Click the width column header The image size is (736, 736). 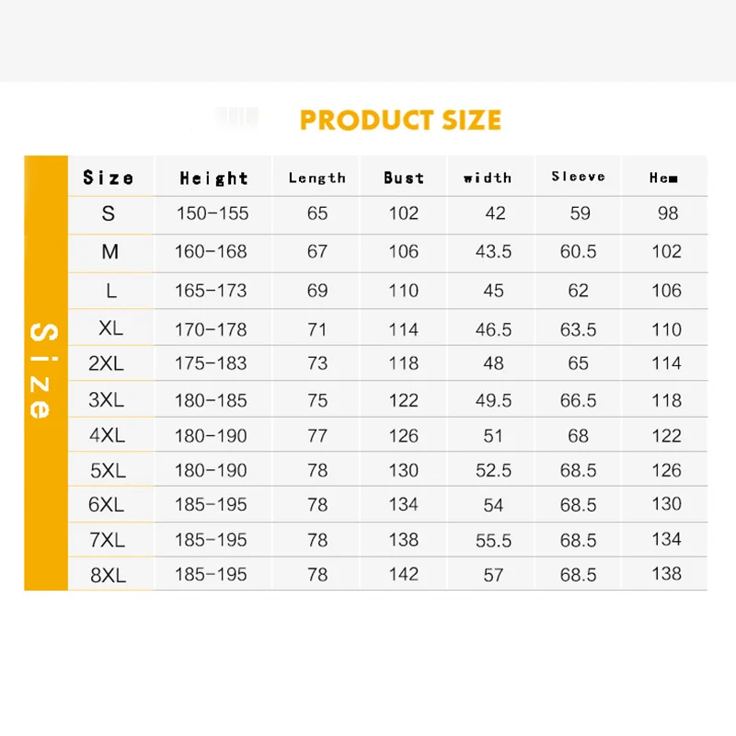click(488, 178)
